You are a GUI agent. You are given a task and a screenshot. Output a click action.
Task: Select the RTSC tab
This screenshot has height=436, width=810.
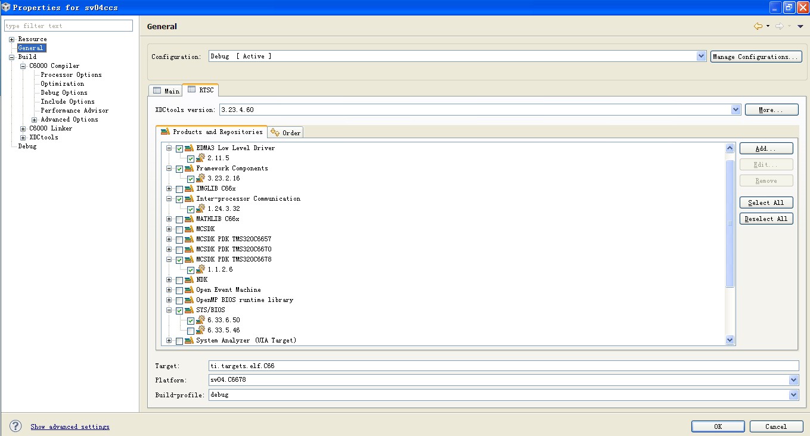pyautogui.click(x=200, y=89)
